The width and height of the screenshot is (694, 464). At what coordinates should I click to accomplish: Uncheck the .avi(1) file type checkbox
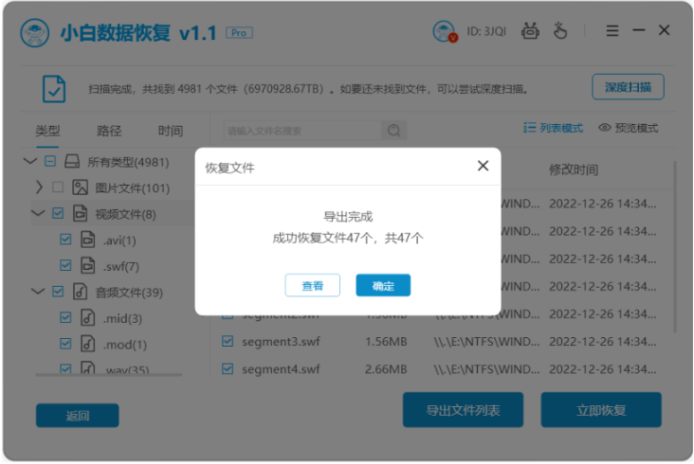click(65, 240)
